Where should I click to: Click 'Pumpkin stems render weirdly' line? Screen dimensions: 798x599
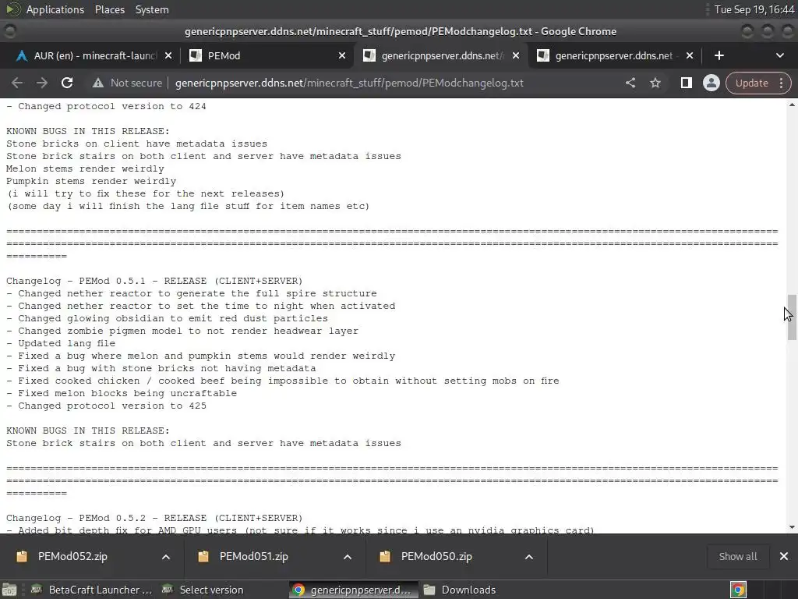[x=91, y=181]
